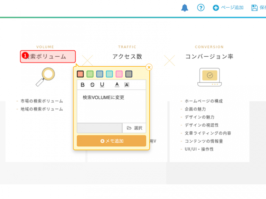266x199 pixels.
Task: Open notifications bell icon
Action: [185, 8]
